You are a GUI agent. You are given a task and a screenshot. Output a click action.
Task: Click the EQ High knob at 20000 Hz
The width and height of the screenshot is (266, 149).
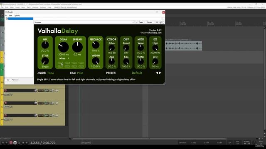(x=155, y=48)
